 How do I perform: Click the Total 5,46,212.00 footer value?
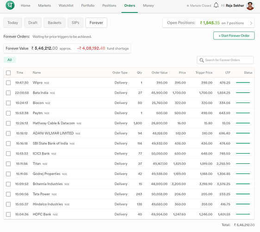[244, 225]
